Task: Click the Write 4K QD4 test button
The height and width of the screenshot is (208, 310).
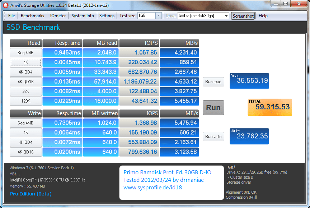Action: 26,142
